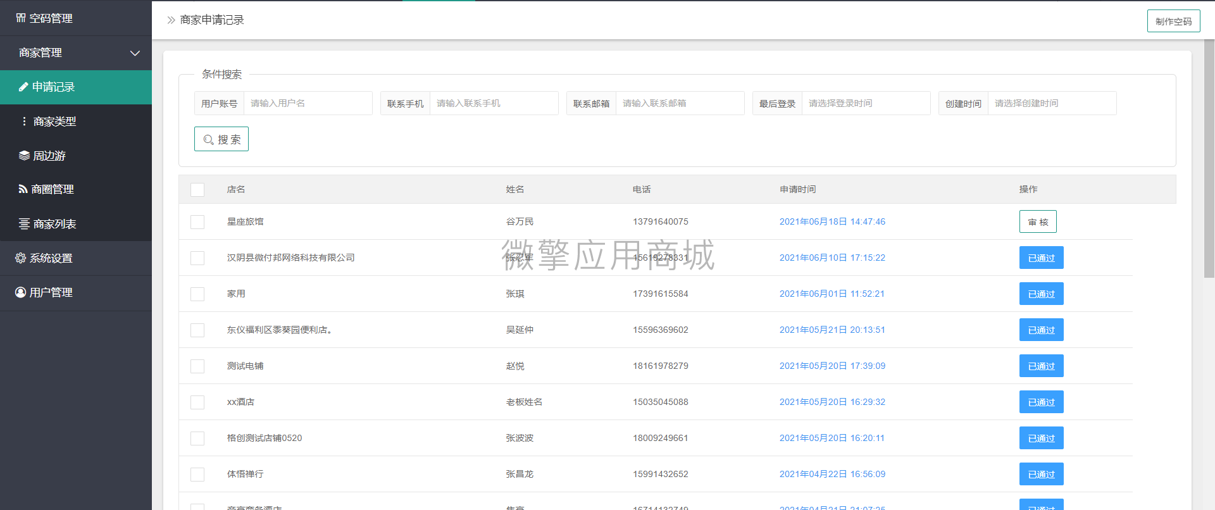The width and height of the screenshot is (1215, 510).
Task: Focus the 用户账号 input field
Action: [x=308, y=103]
